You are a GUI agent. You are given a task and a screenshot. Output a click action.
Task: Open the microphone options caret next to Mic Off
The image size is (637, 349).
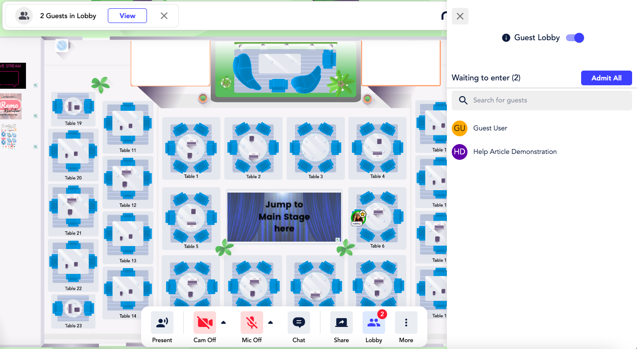click(x=270, y=323)
